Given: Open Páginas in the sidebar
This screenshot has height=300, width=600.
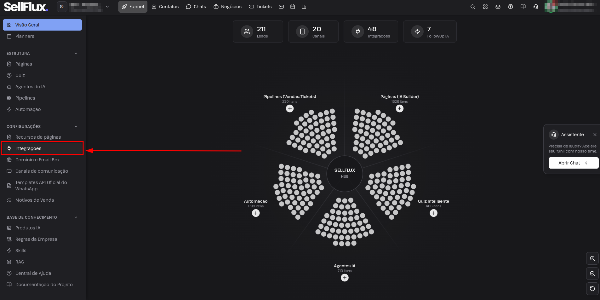Looking at the screenshot, I should tap(42, 64).
